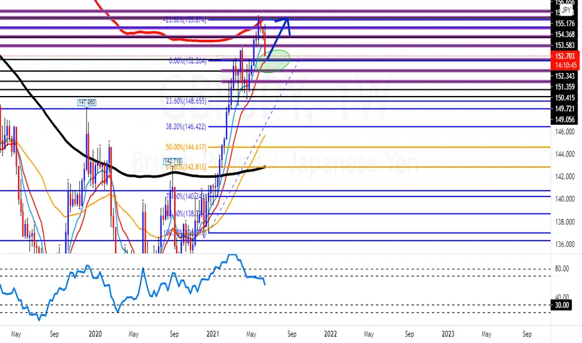Click the 144.000 price scale value

click(565, 154)
